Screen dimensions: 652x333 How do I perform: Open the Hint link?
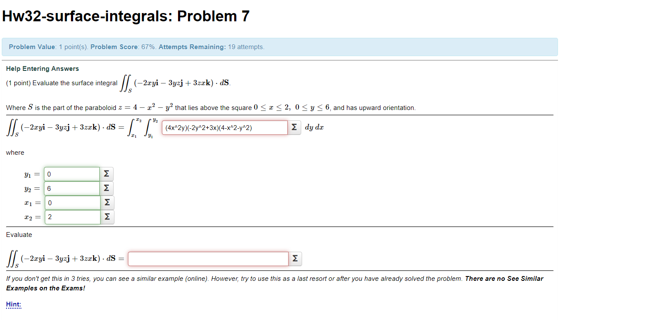(x=13, y=304)
